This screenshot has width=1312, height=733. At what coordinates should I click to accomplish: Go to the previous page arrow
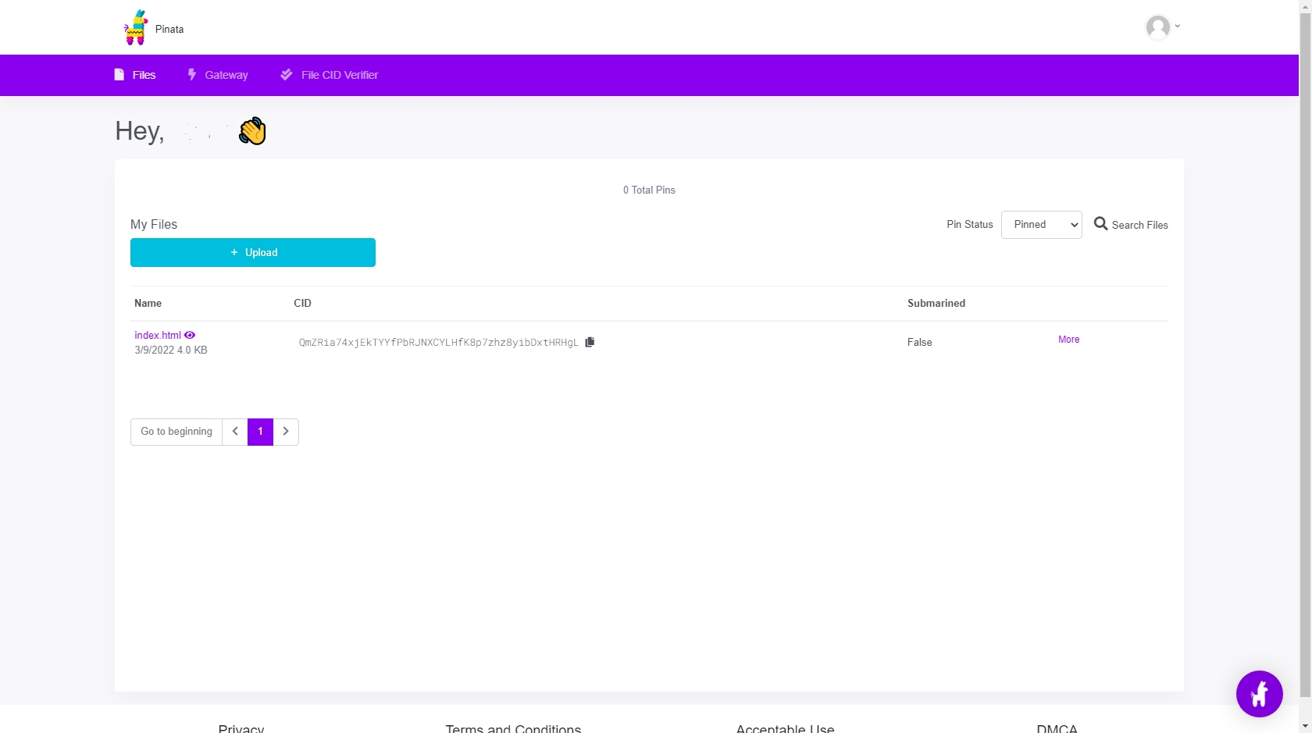point(235,432)
